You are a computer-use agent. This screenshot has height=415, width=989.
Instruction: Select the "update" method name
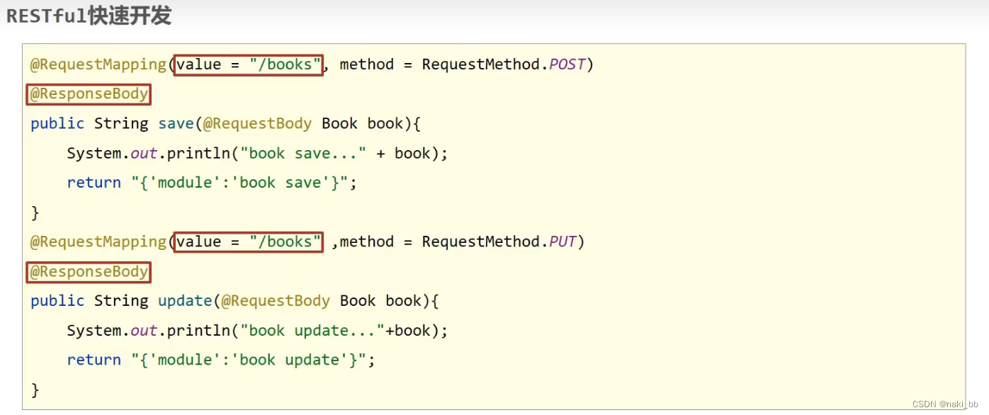(185, 301)
